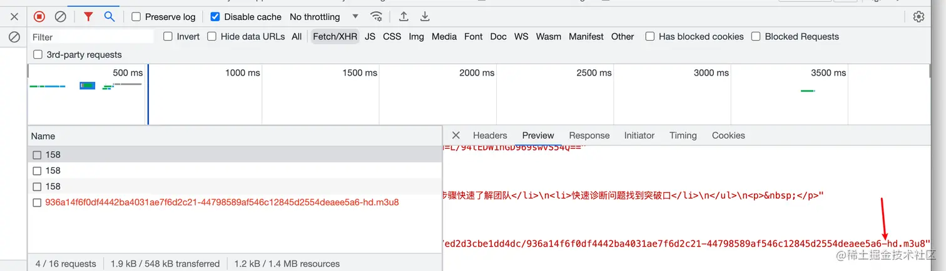
Task: Check Blocked Requests option
Action: coord(756,36)
